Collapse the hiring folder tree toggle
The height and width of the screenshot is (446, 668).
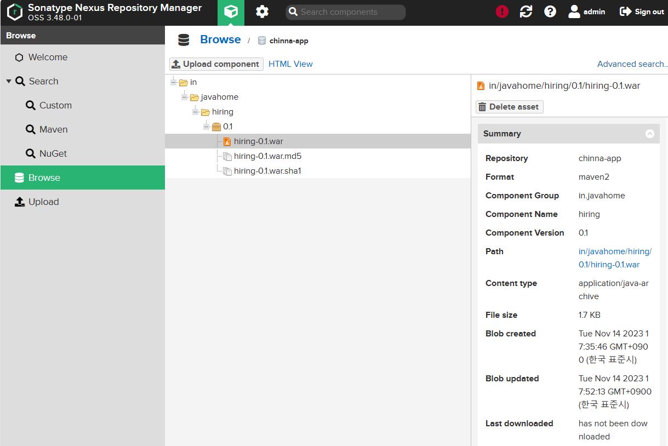(x=196, y=112)
